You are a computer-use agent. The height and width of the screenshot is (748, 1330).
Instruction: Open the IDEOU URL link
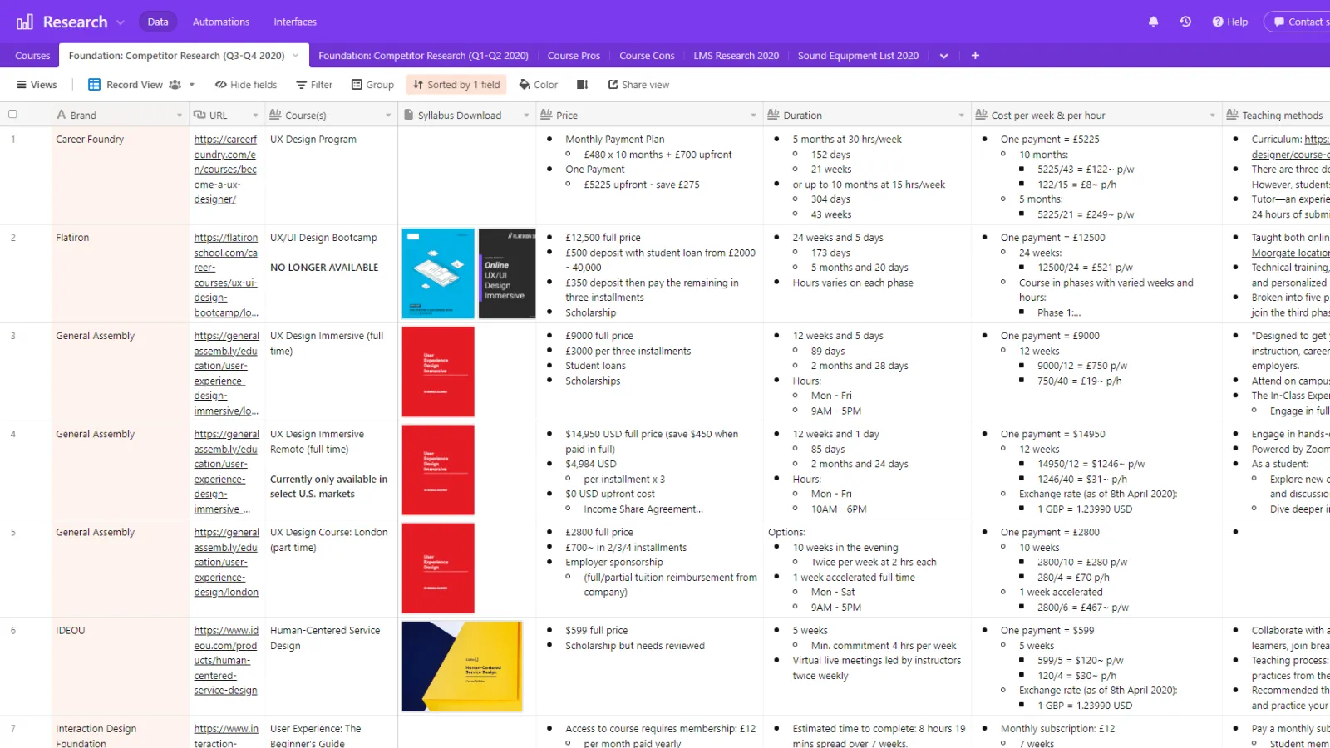(x=226, y=661)
